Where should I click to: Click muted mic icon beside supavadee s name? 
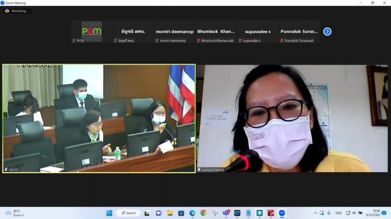(x=240, y=40)
